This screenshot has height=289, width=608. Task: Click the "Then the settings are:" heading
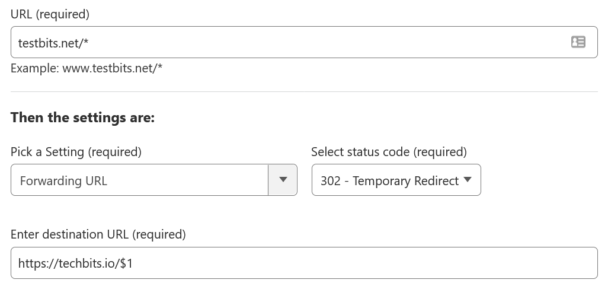point(82,117)
